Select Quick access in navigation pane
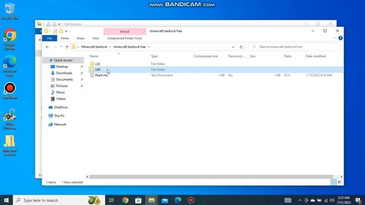Image resolution: width=365 pixels, height=205 pixels. [63, 60]
